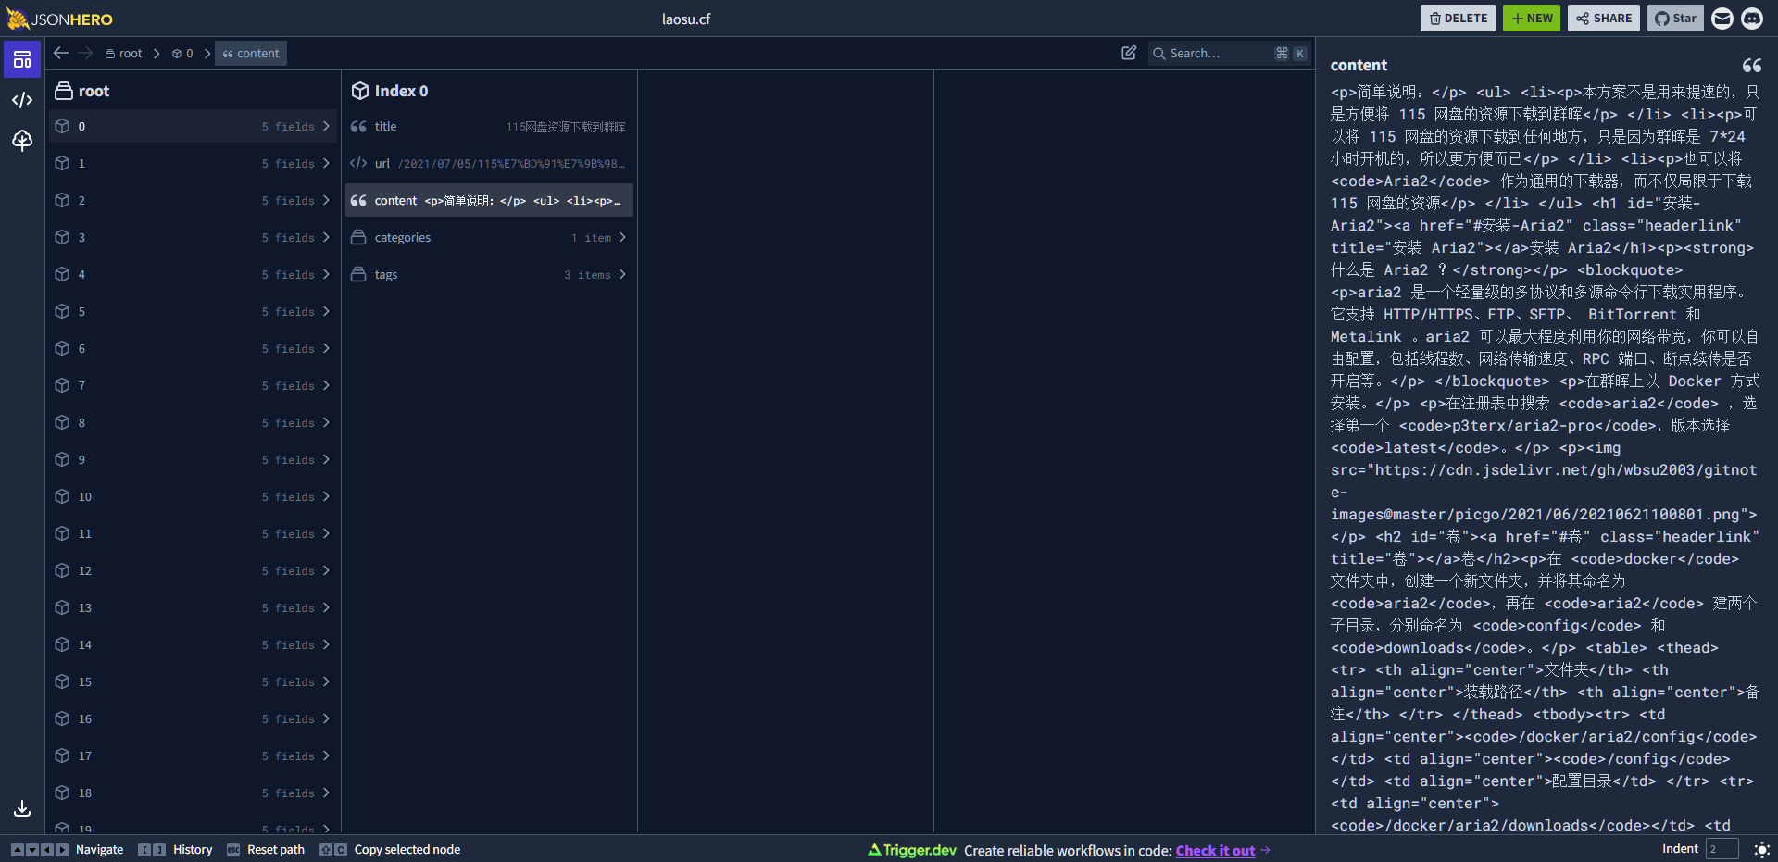
Task: Expand root item 4
Action: coord(193,274)
